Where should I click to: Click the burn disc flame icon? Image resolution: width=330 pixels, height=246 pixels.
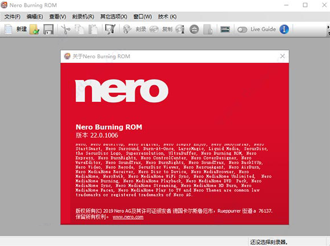pyautogui.click(x=127, y=29)
